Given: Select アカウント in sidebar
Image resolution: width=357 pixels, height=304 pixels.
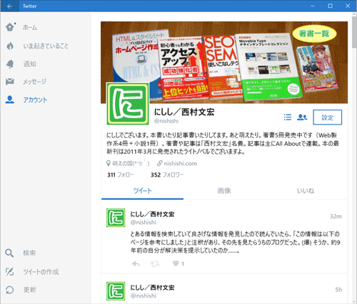Looking at the screenshot, I should click(x=35, y=100).
